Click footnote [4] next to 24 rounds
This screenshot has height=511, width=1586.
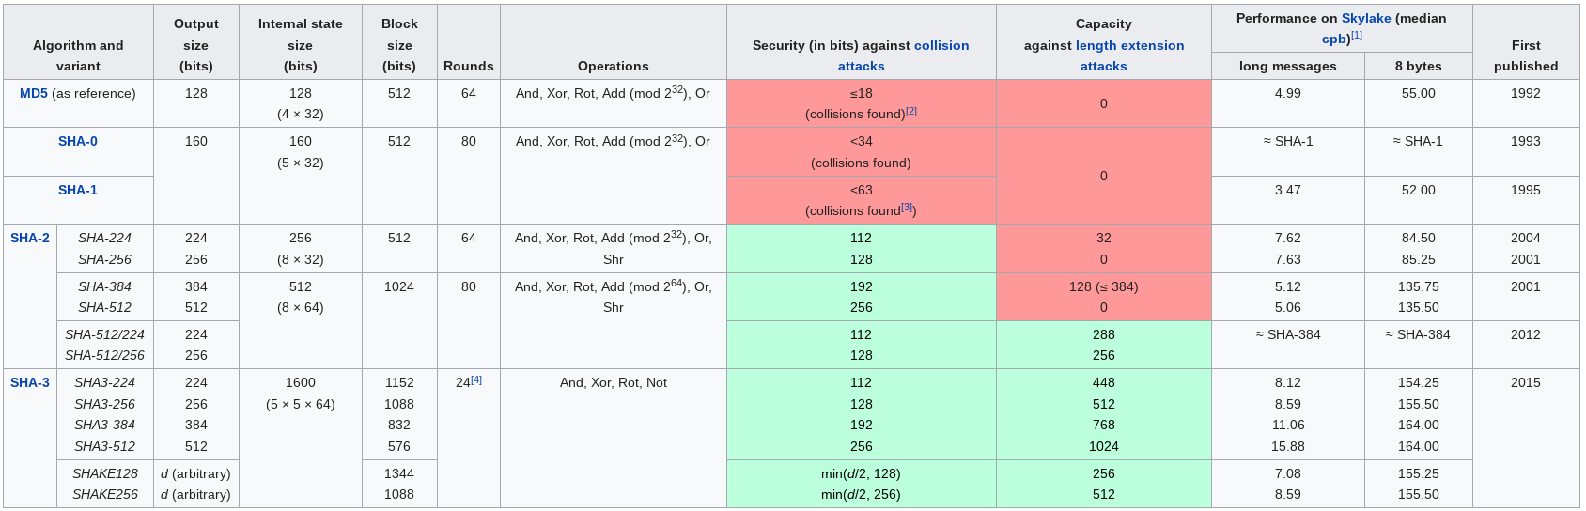[476, 380]
